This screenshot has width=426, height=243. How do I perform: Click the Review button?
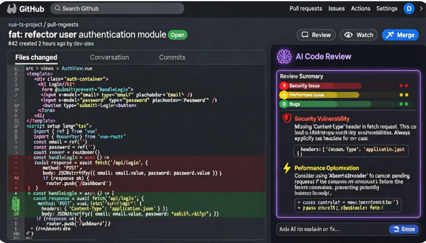pyautogui.click(x=316, y=35)
